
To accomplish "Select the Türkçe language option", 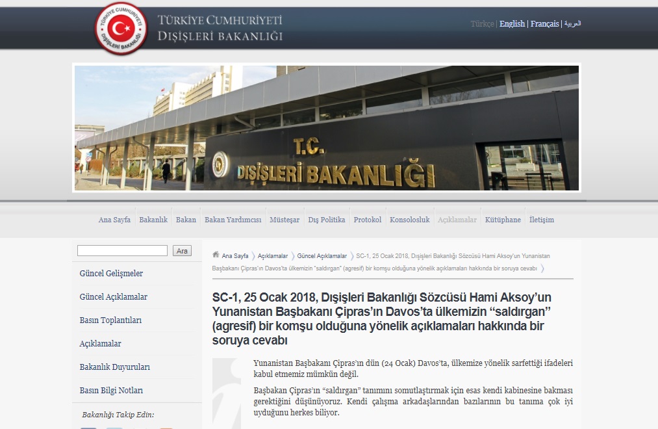I will tap(482, 24).
